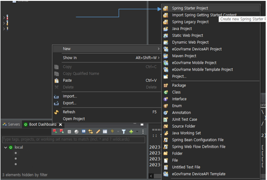Click the Folder icon in submenu
267x180 pixels.
coord(166,154)
